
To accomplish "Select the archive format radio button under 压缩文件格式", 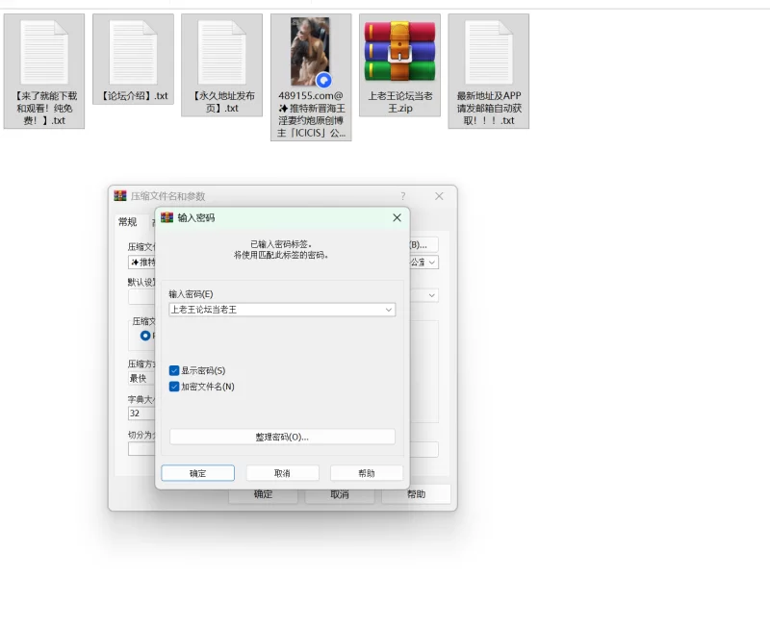I will point(145,336).
